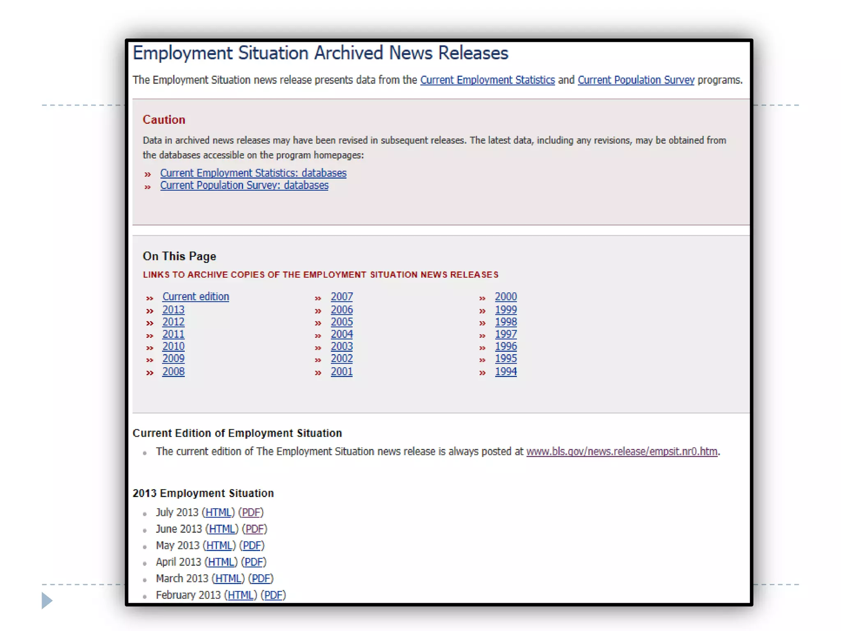Open the Current Population Survey link

click(636, 80)
